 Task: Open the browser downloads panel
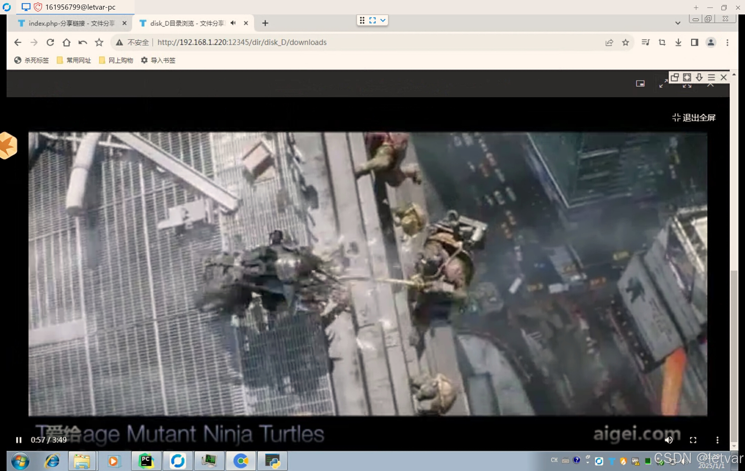[678, 42]
